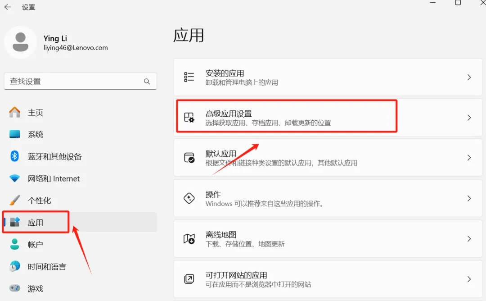This screenshot has width=486, height=301.
Task: Click the paintbrush icon for 个性化
Action: coord(15,200)
